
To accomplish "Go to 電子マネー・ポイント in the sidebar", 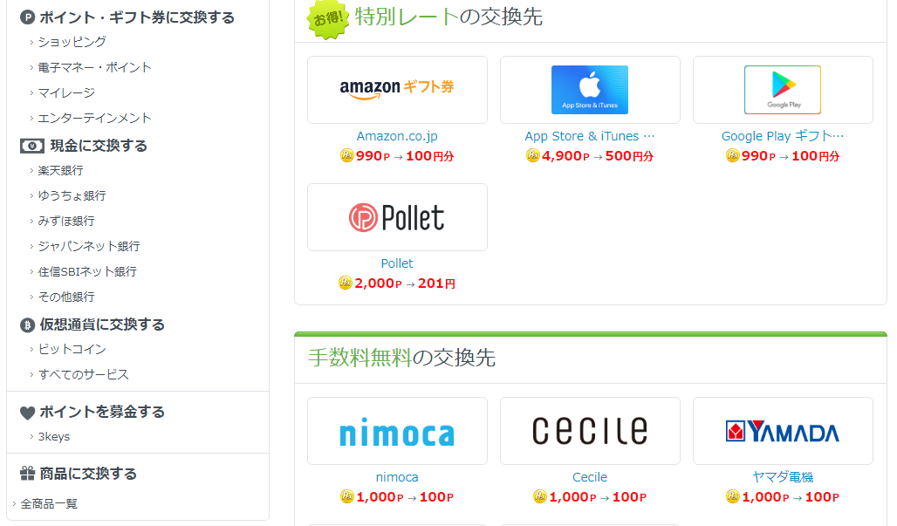I will coord(94,67).
